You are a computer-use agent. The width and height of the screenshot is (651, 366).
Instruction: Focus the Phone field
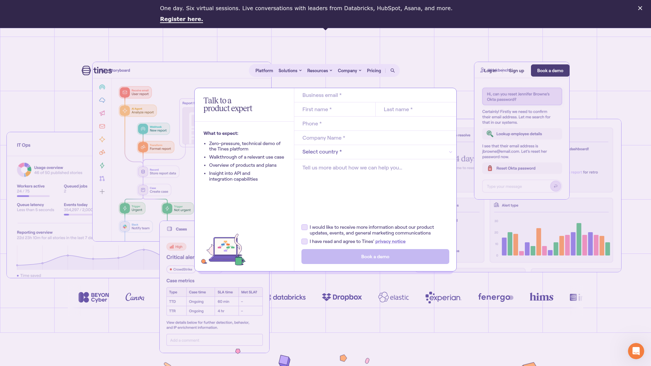coord(375,124)
